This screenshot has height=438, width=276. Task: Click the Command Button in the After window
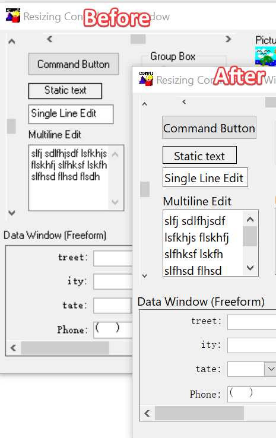[x=210, y=128]
